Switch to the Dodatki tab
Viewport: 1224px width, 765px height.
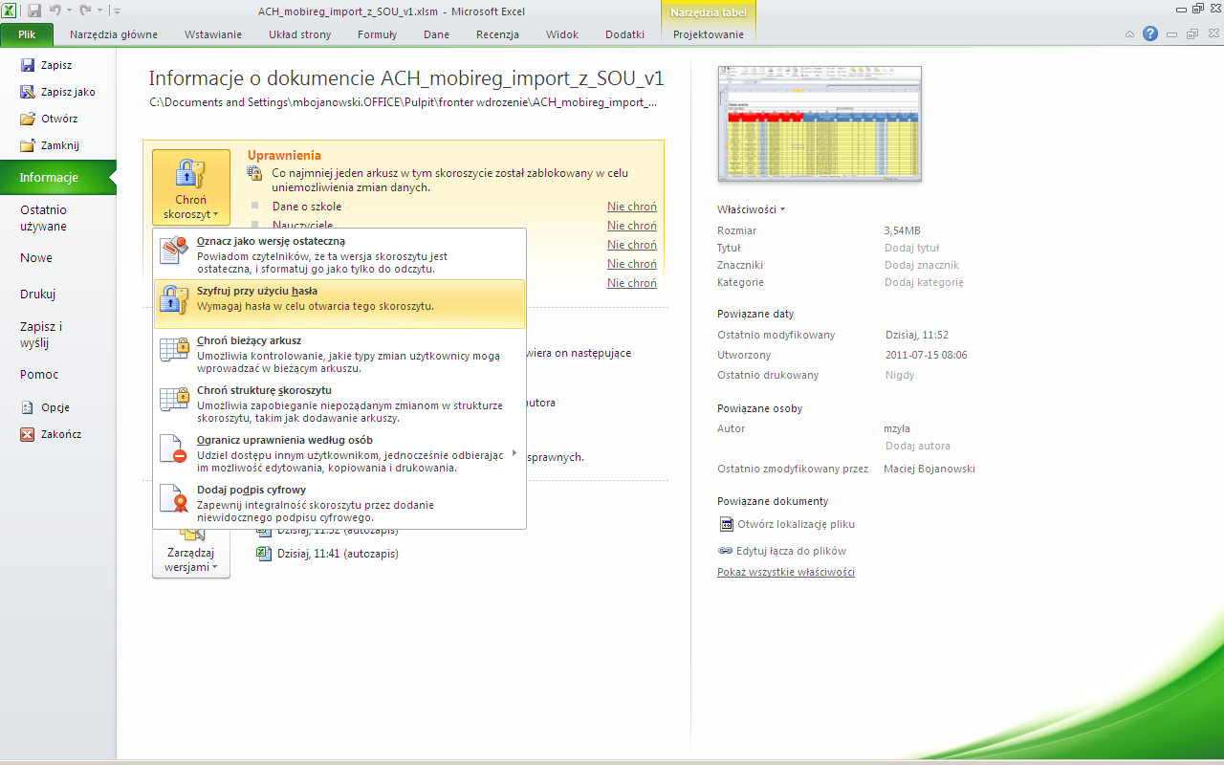click(624, 34)
